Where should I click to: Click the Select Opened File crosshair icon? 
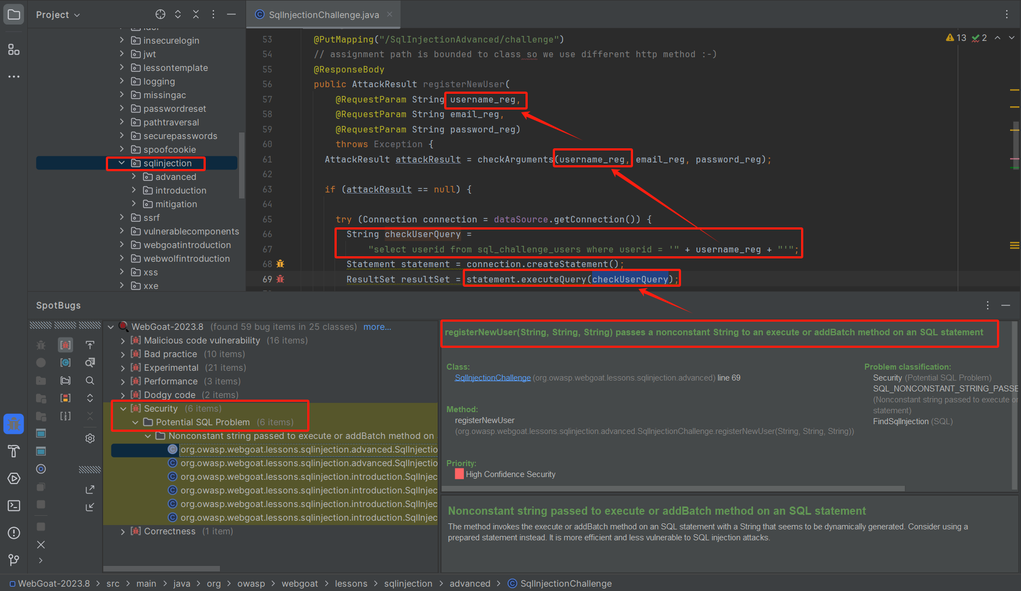[x=160, y=14]
